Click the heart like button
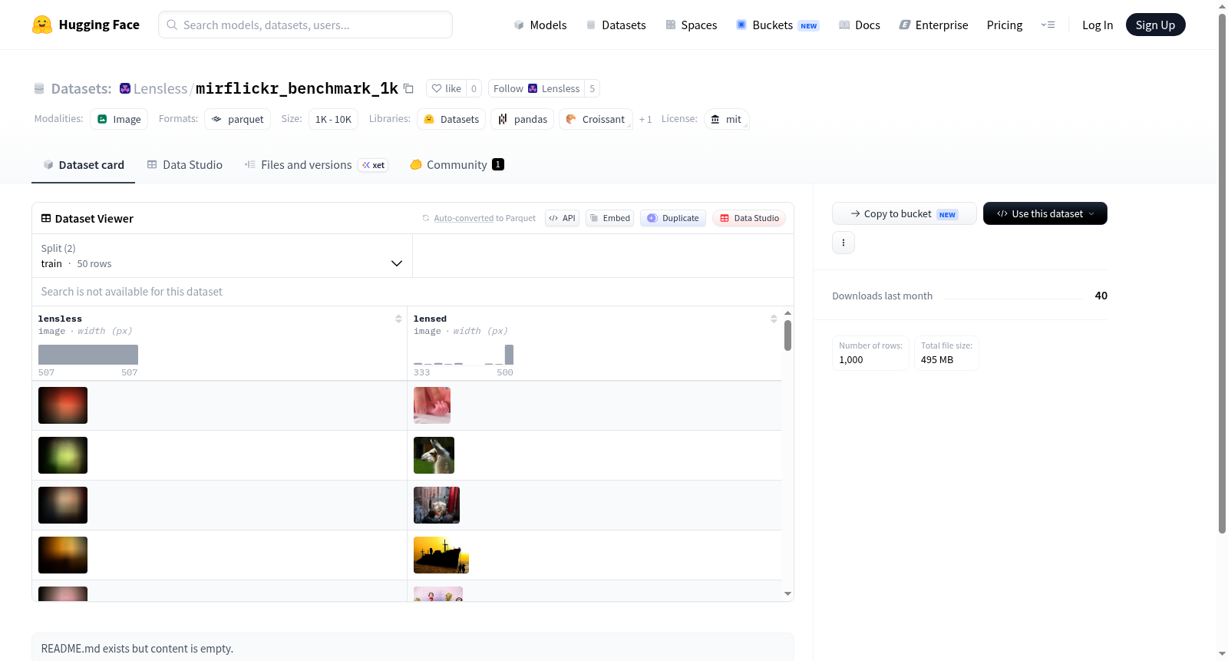Screen dimensions: 1228x661 click(x=446, y=88)
